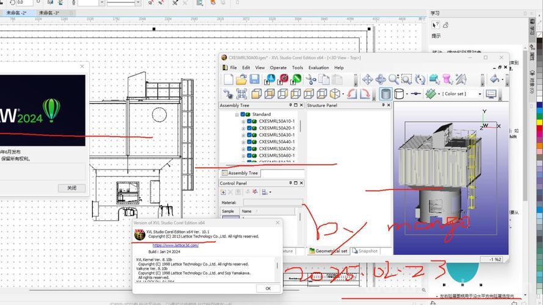Click the blue export icon in XVL toolbar
Viewport: 543px width, 305px height.
(x=270, y=79)
